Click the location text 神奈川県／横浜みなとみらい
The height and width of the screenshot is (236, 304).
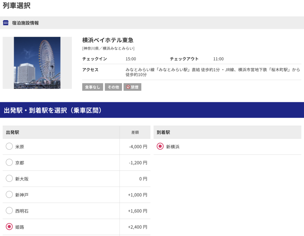click(x=108, y=48)
